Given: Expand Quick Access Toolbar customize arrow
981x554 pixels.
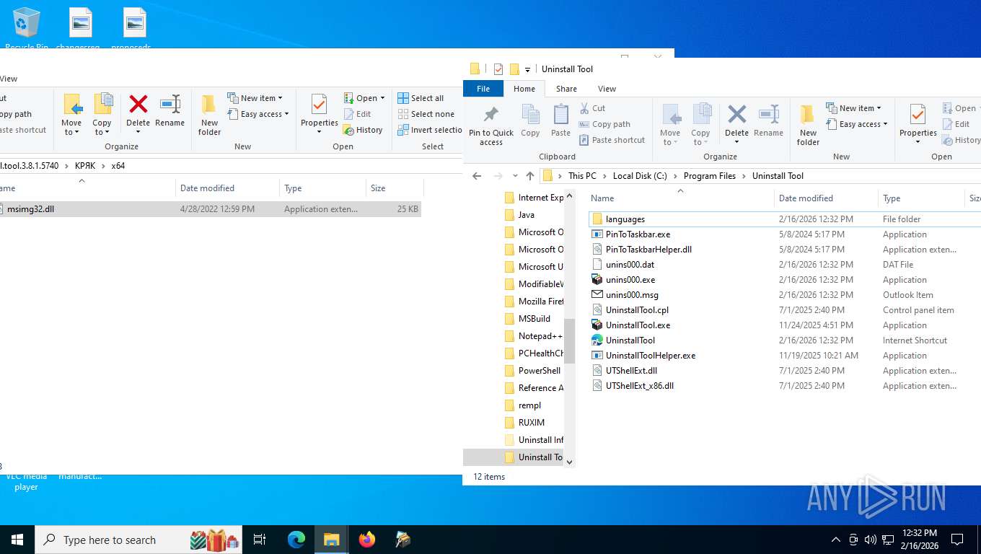Looking at the screenshot, I should (x=527, y=70).
